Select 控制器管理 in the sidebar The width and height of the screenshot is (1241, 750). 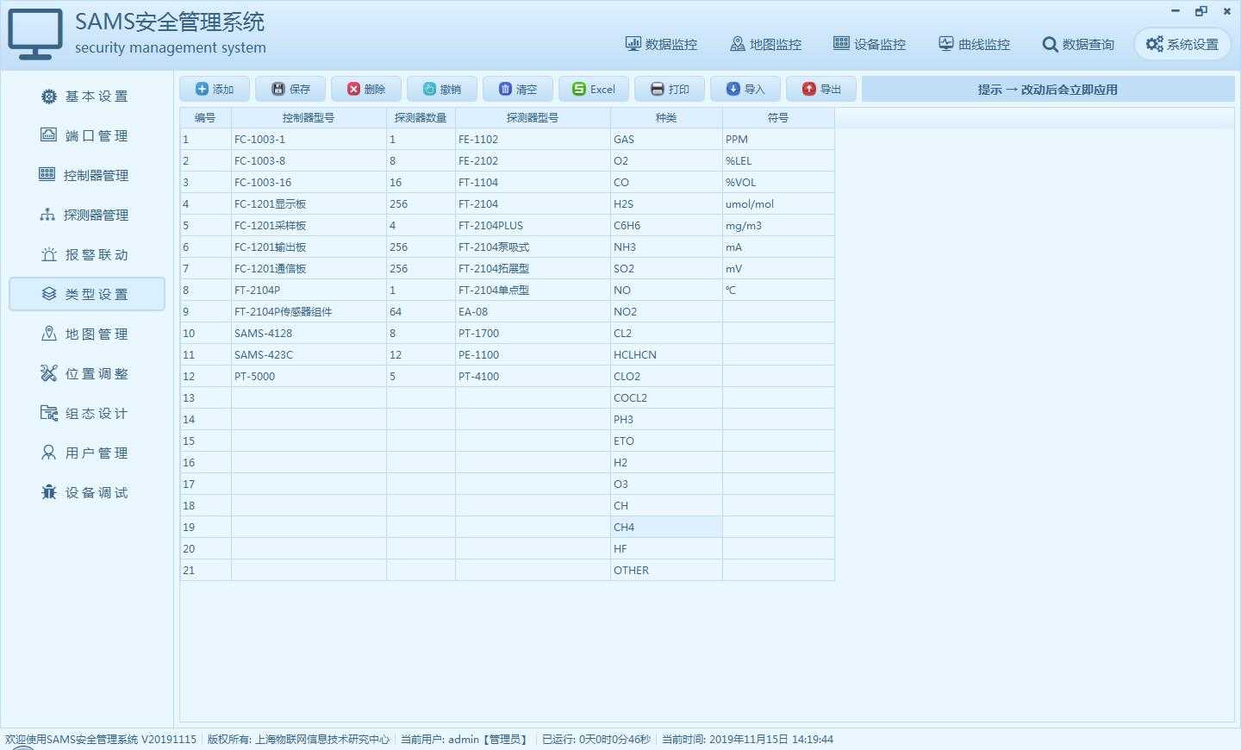86,175
